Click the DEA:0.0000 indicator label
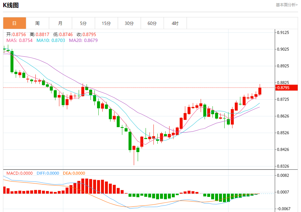Viewport: 301px width, 212px height. pos(74,173)
